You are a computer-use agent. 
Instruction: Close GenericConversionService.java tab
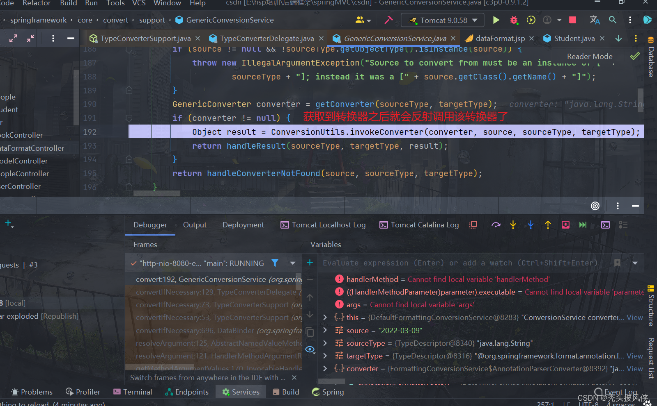point(453,39)
